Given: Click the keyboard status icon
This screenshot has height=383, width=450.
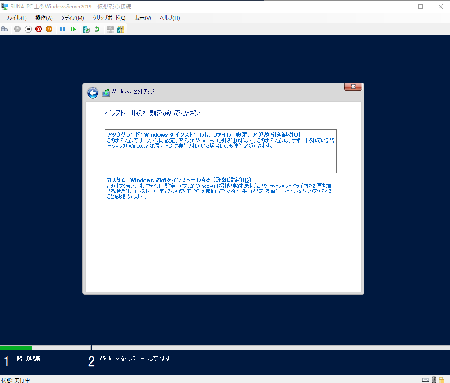Looking at the screenshot, I should (x=426, y=380).
